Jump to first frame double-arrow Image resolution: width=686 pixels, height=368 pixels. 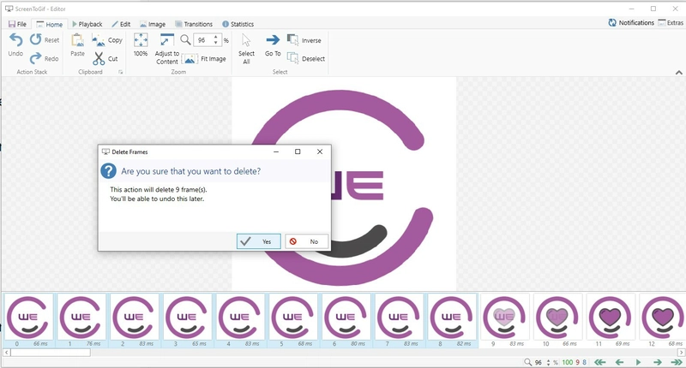point(599,362)
